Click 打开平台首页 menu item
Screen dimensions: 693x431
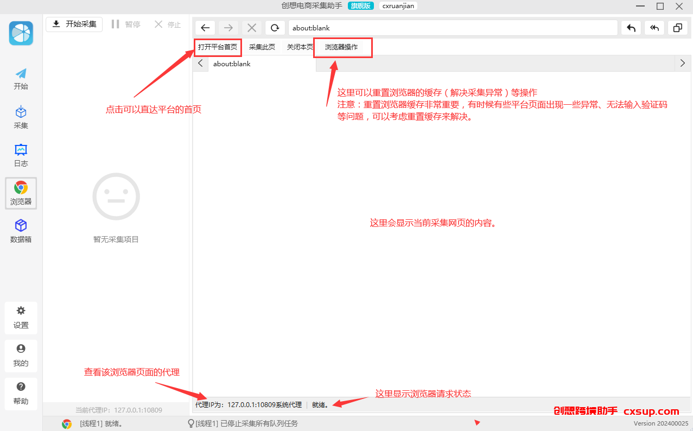pyautogui.click(x=218, y=47)
